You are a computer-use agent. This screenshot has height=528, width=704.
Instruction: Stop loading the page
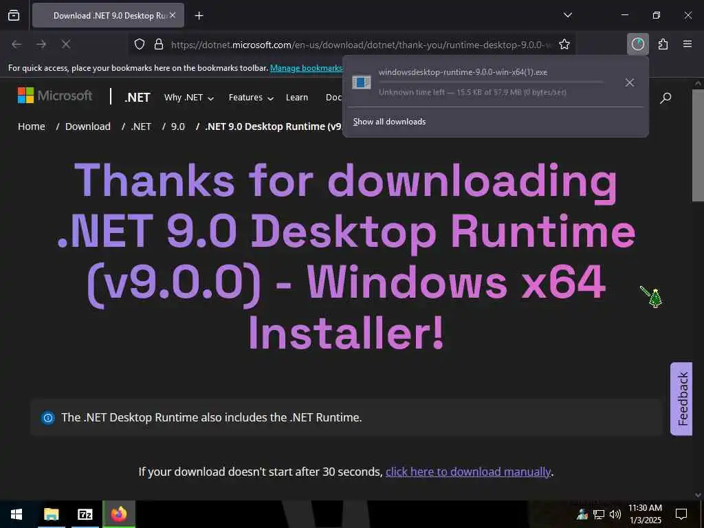(65, 44)
